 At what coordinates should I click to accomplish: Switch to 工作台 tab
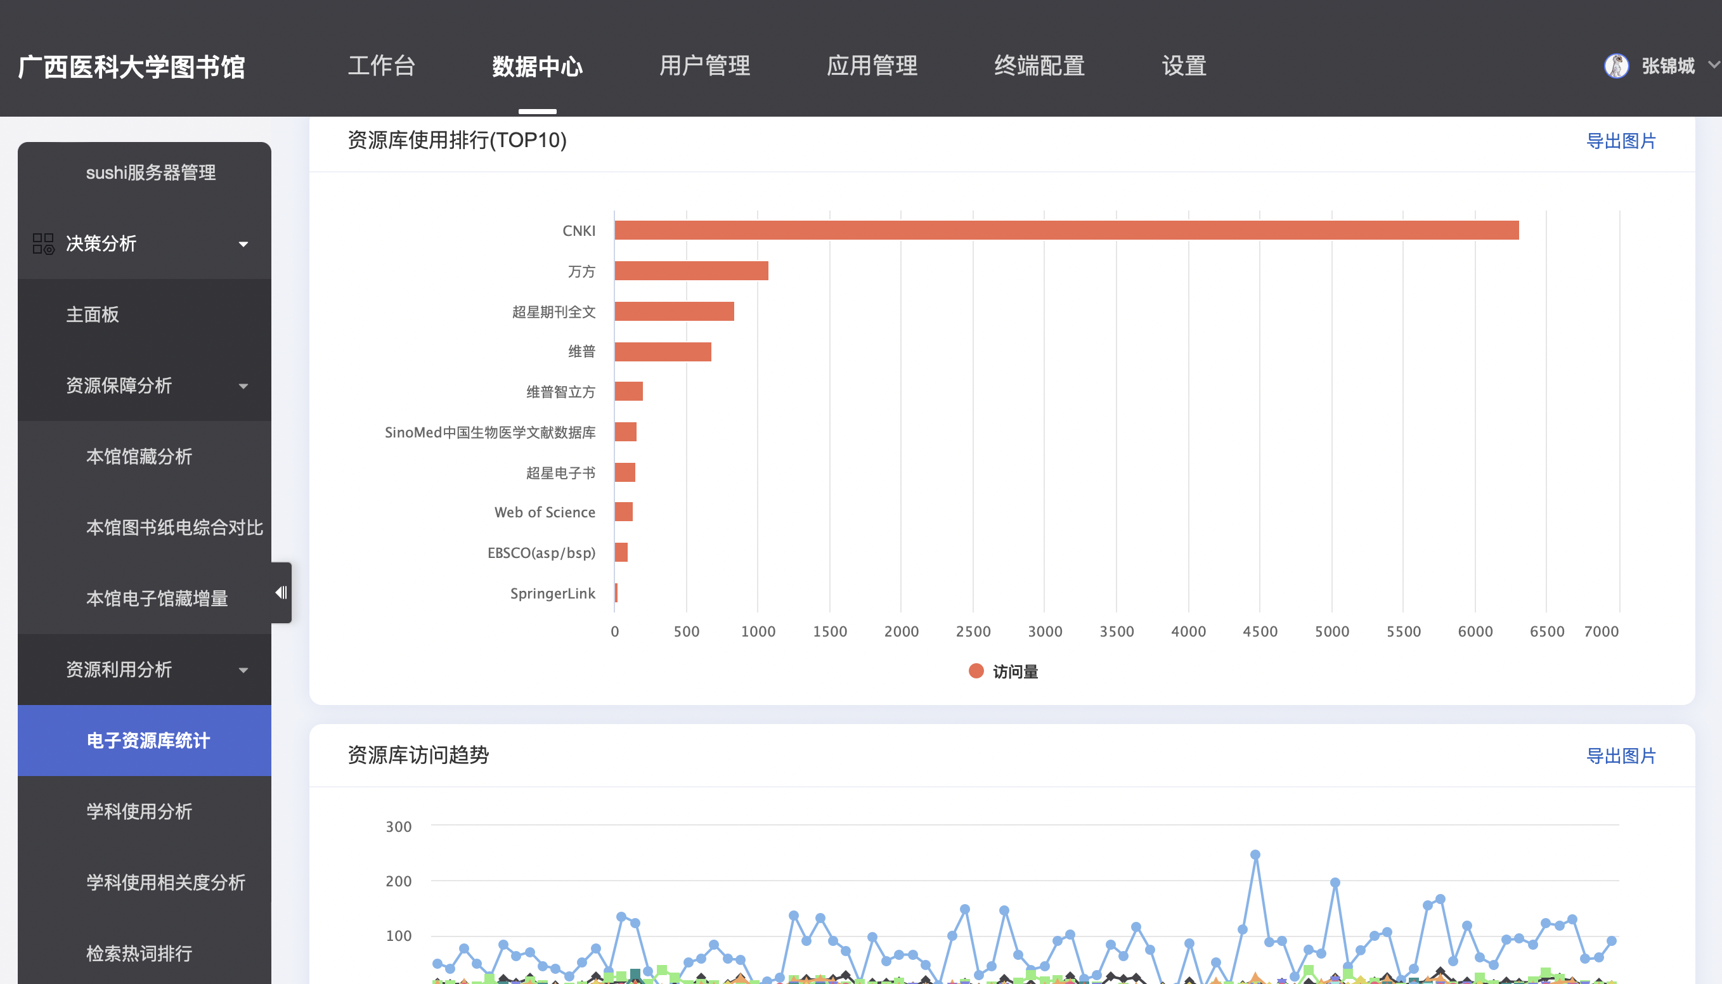[381, 66]
